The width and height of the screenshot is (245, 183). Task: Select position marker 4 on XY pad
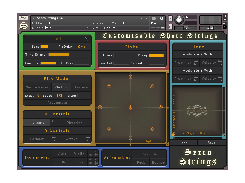coord(109,129)
